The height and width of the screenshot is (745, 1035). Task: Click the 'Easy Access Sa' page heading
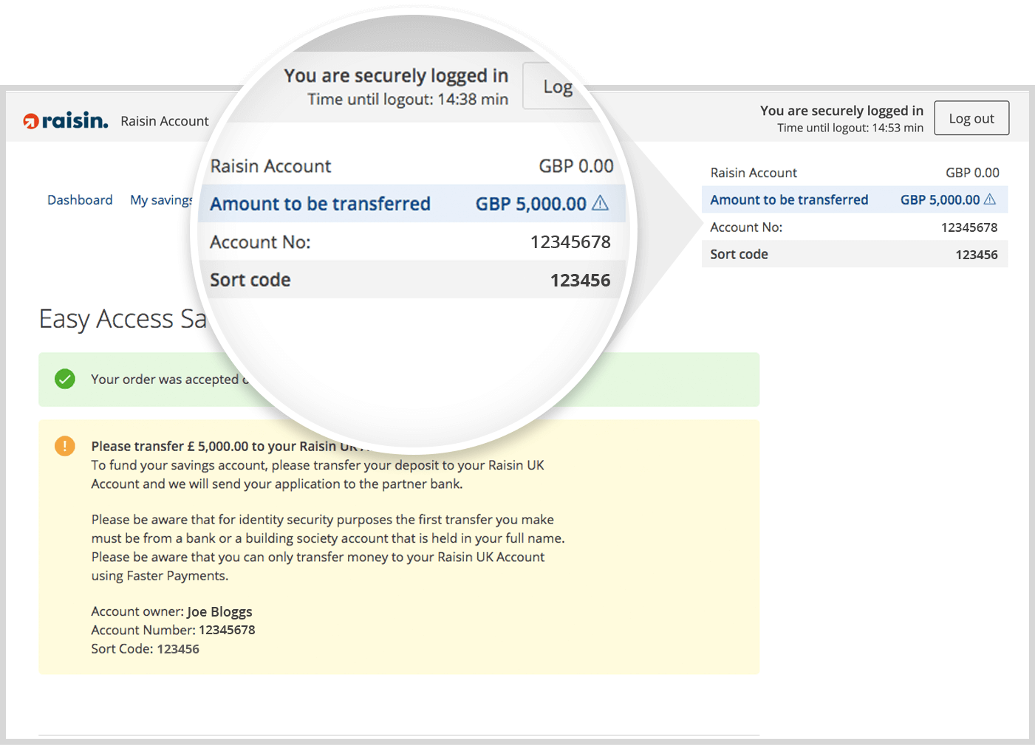[123, 319]
